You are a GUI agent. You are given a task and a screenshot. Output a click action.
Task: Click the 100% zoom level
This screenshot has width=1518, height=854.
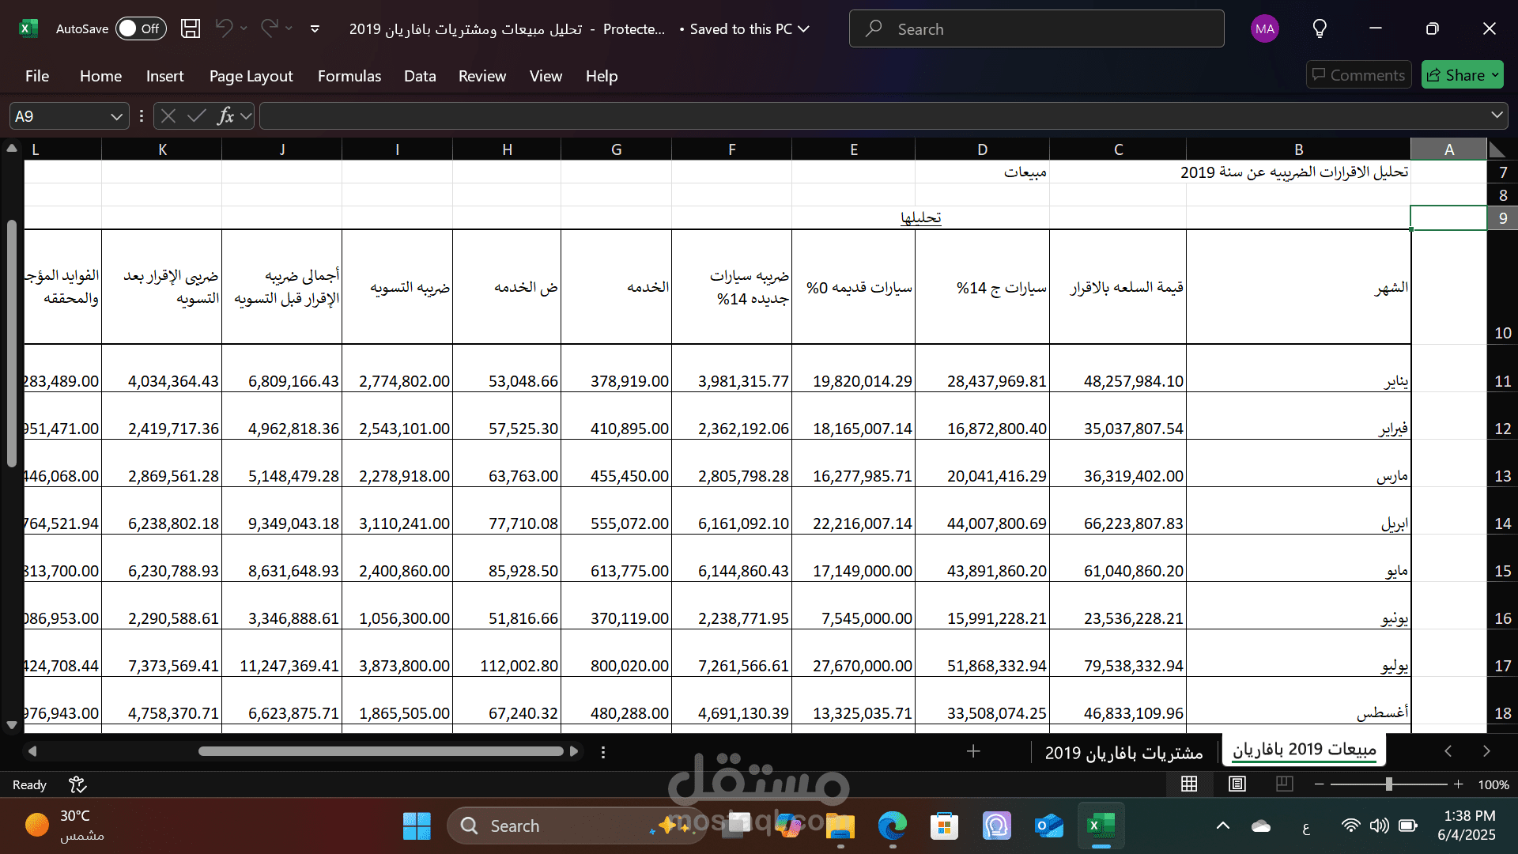pyautogui.click(x=1493, y=784)
